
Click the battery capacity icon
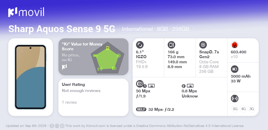(234, 69)
